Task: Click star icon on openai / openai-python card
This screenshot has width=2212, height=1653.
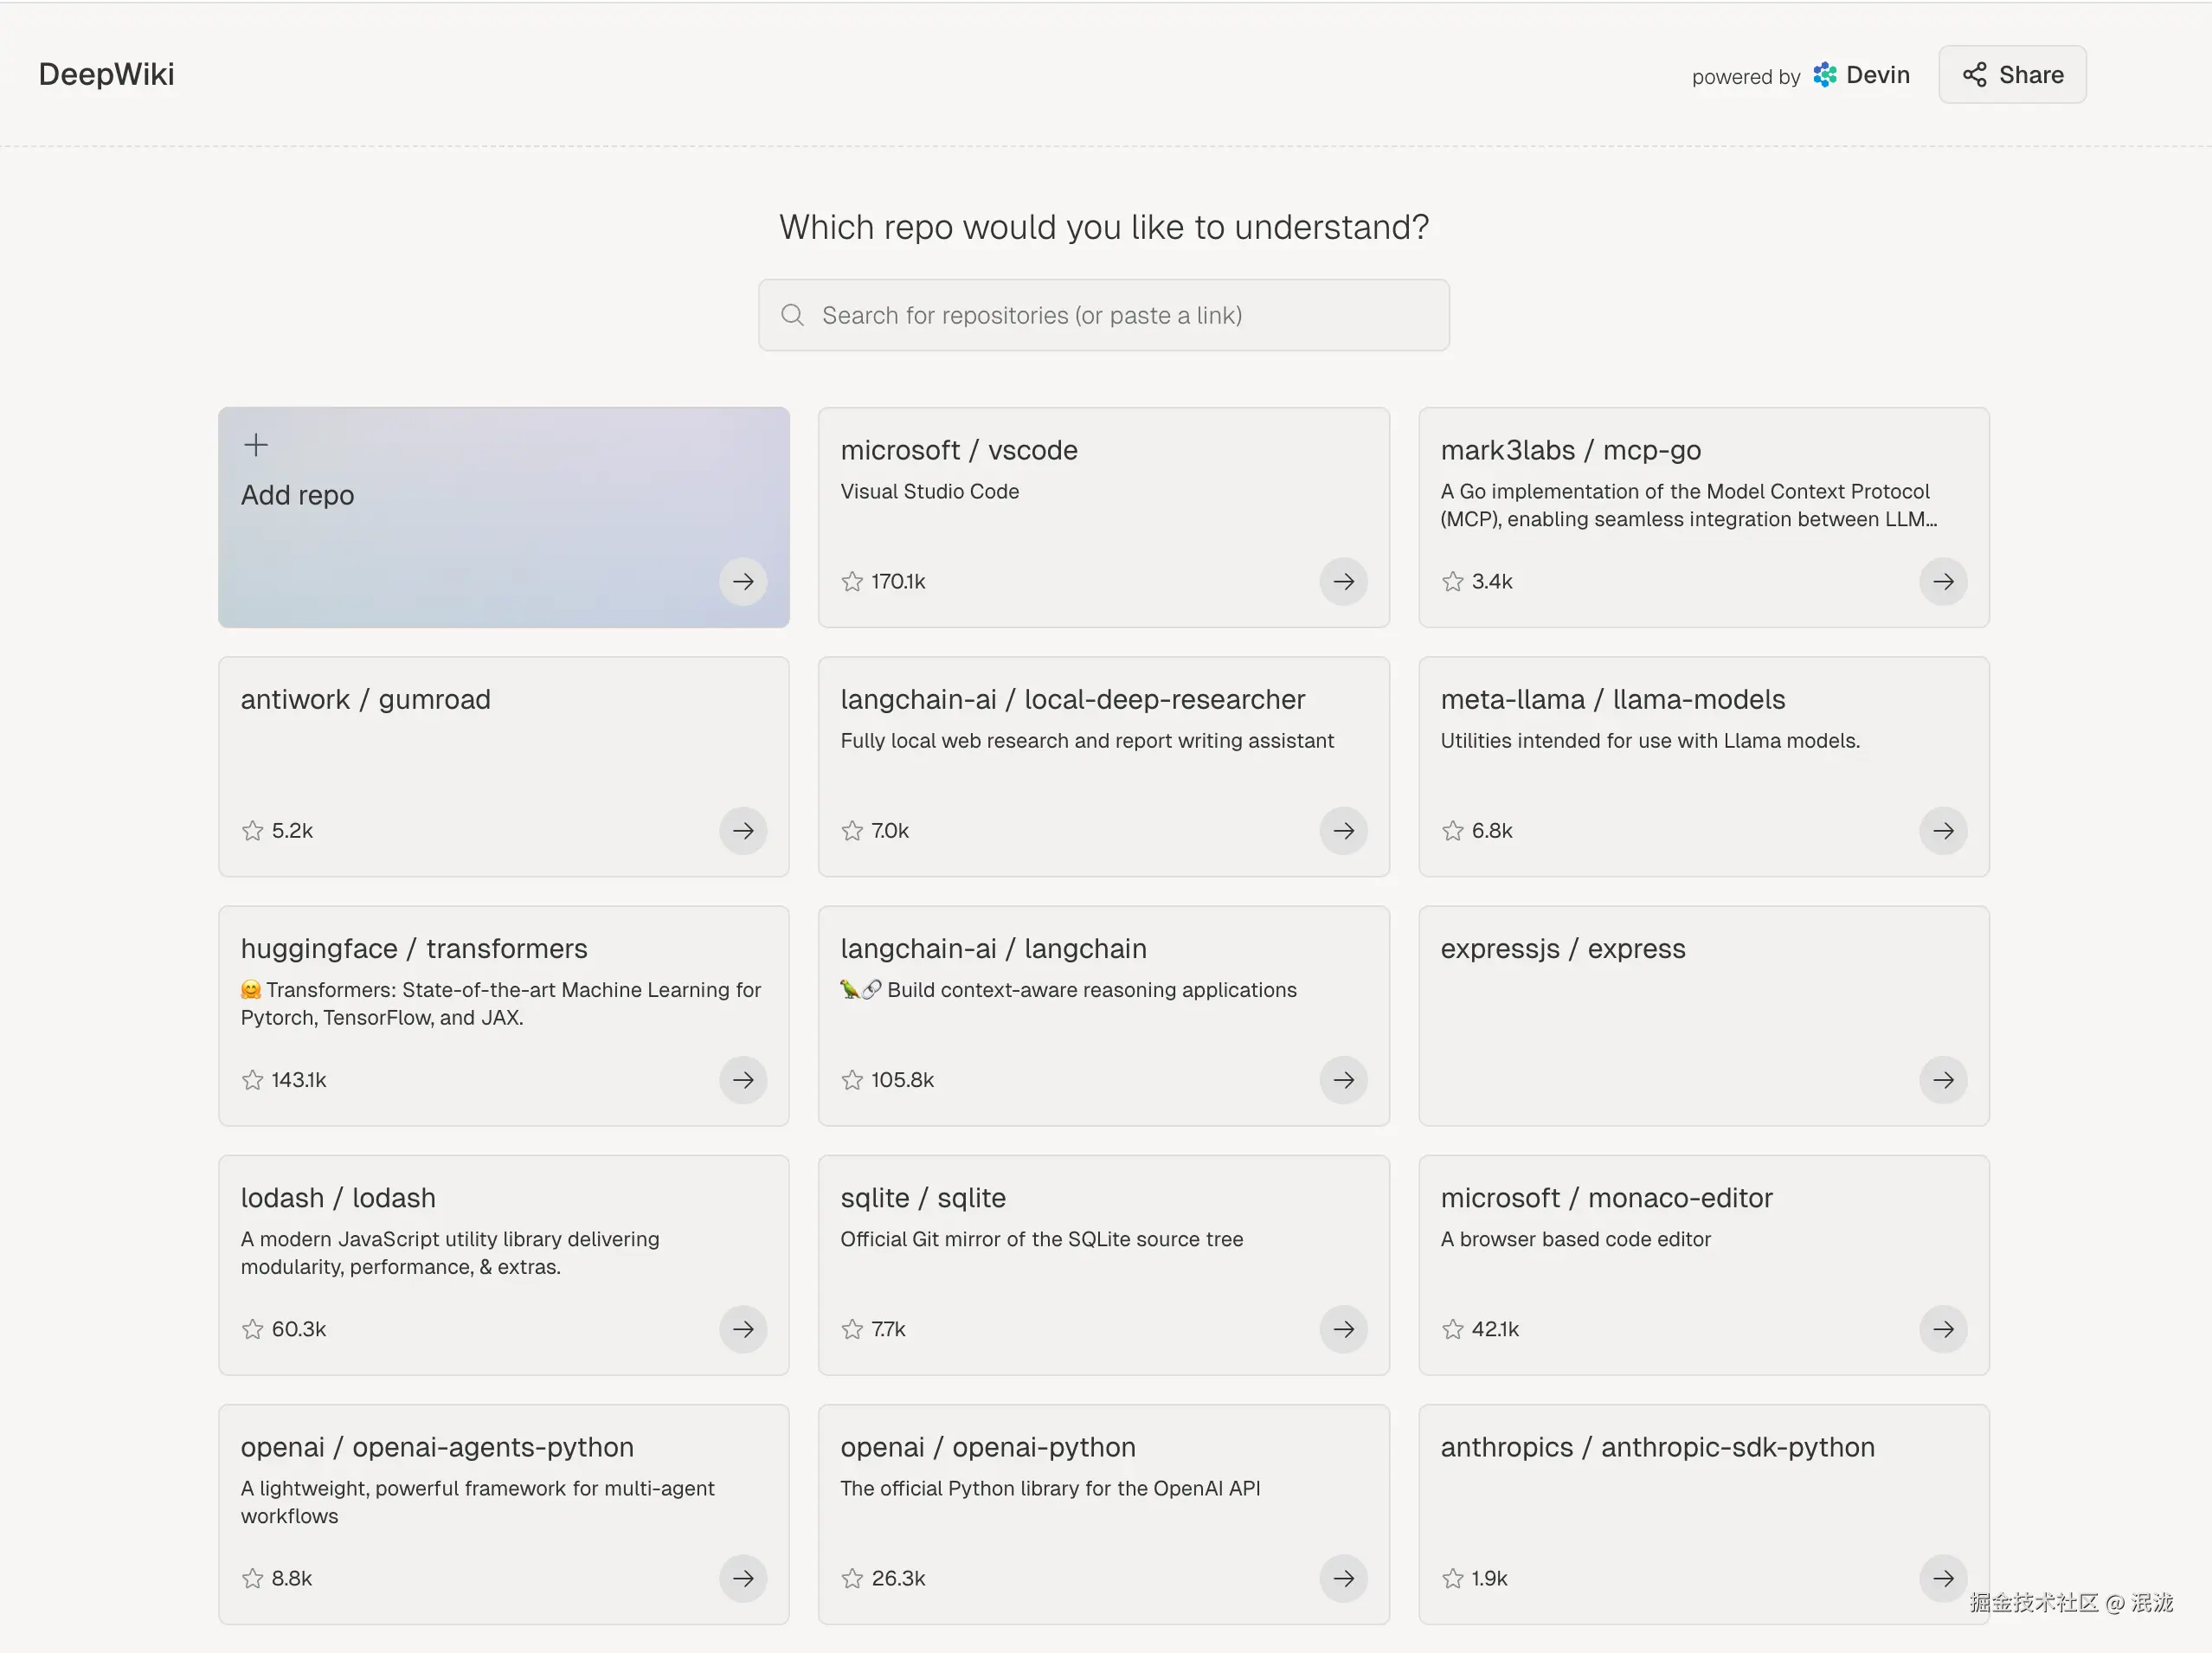Action: [x=852, y=1578]
